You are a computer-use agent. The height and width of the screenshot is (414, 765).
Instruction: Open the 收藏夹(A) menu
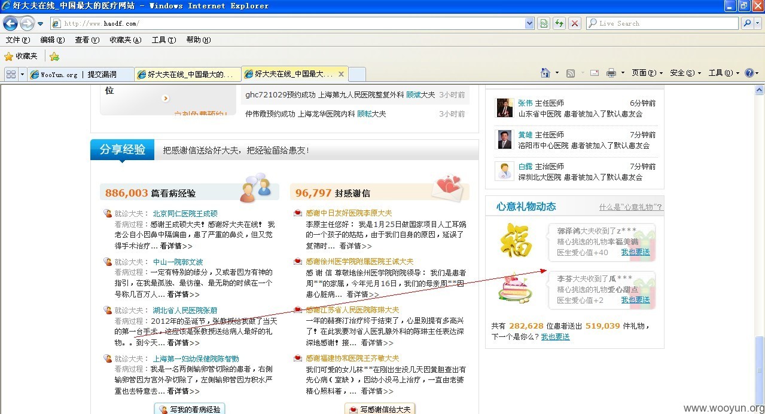point(126,40)
